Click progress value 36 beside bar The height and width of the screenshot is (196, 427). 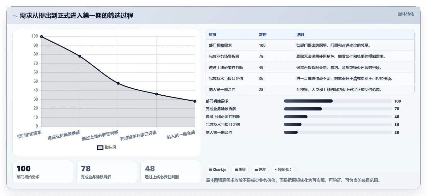click(397, 125)
